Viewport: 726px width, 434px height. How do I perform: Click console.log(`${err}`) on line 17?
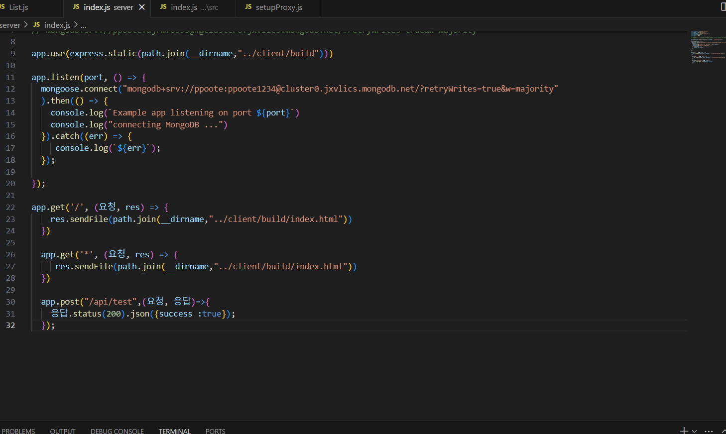(106, 148)
